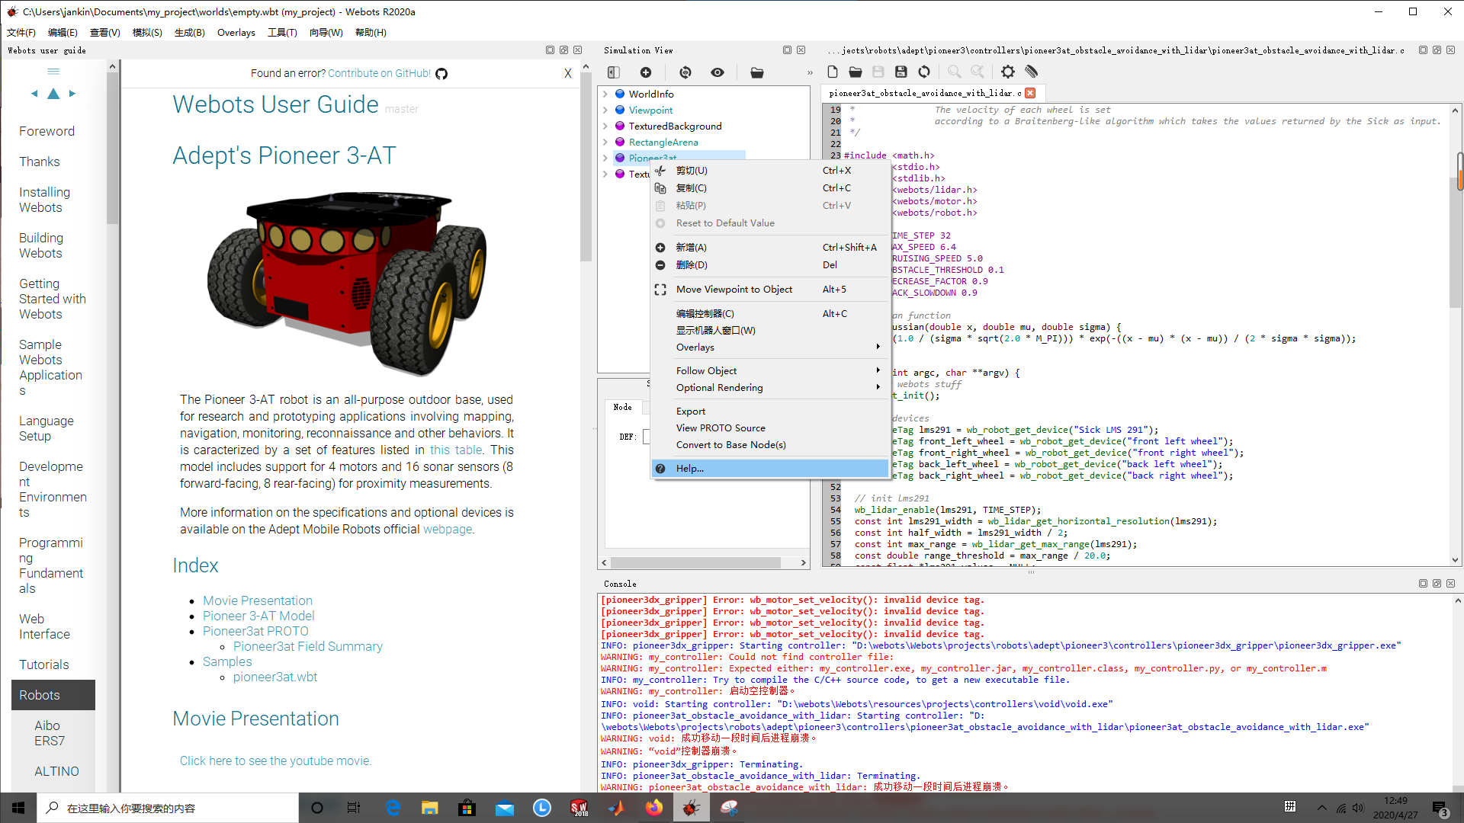Choose Move Viewpoint to Object
The height and width of the screenshot is (823, 1464).
[734, 289]
